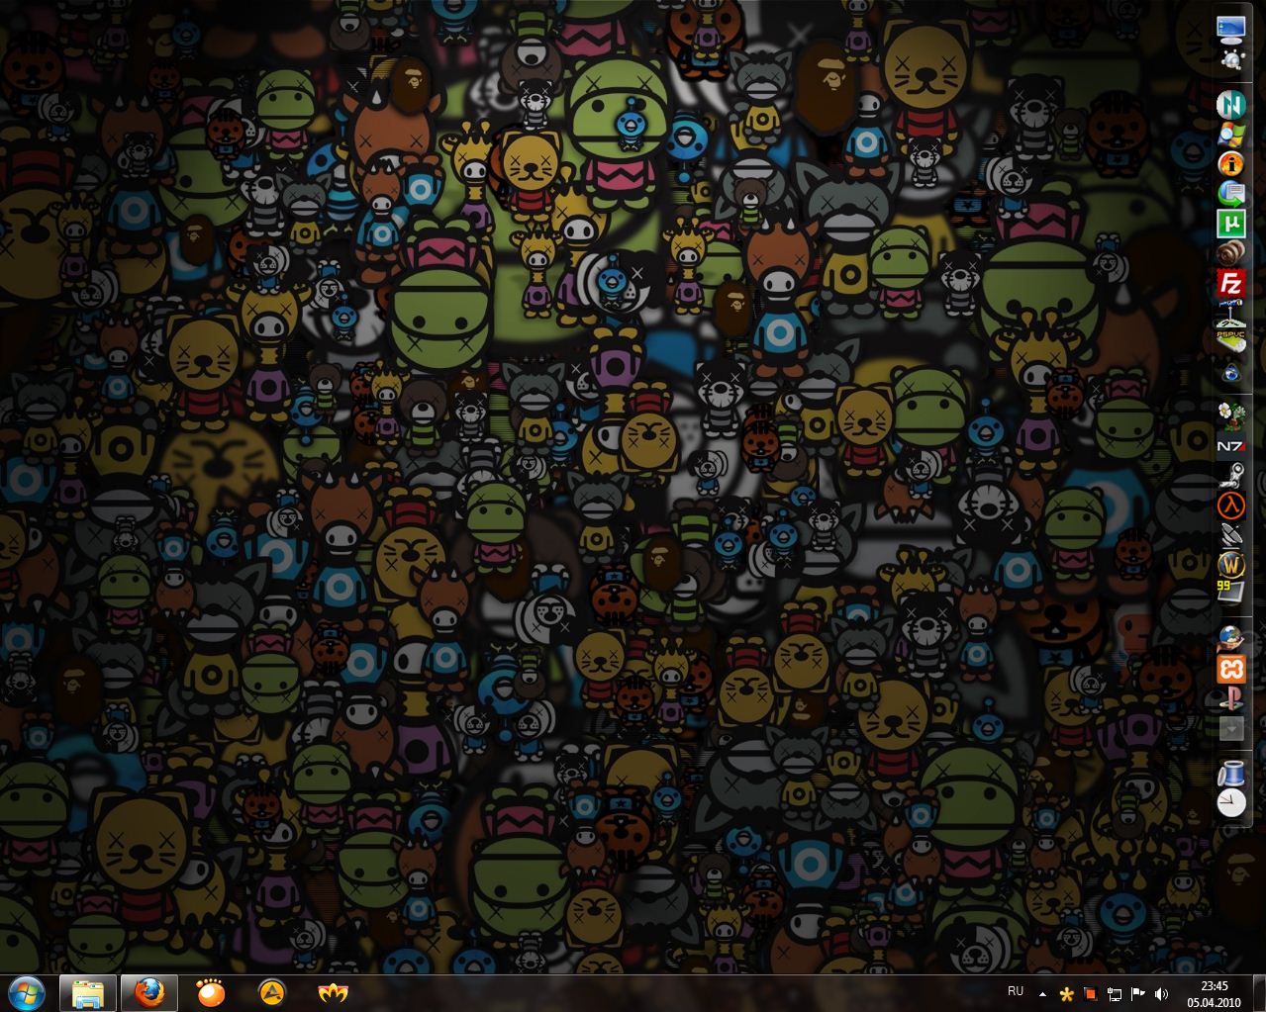Open the orange crown-shaped taskbar icon
This screenshot has width=1266, height=1012.
(333, 992)
